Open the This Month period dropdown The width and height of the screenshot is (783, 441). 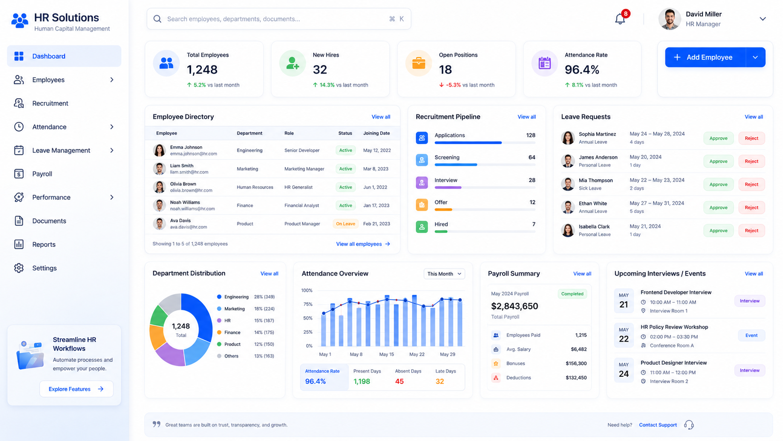point(444,274)
